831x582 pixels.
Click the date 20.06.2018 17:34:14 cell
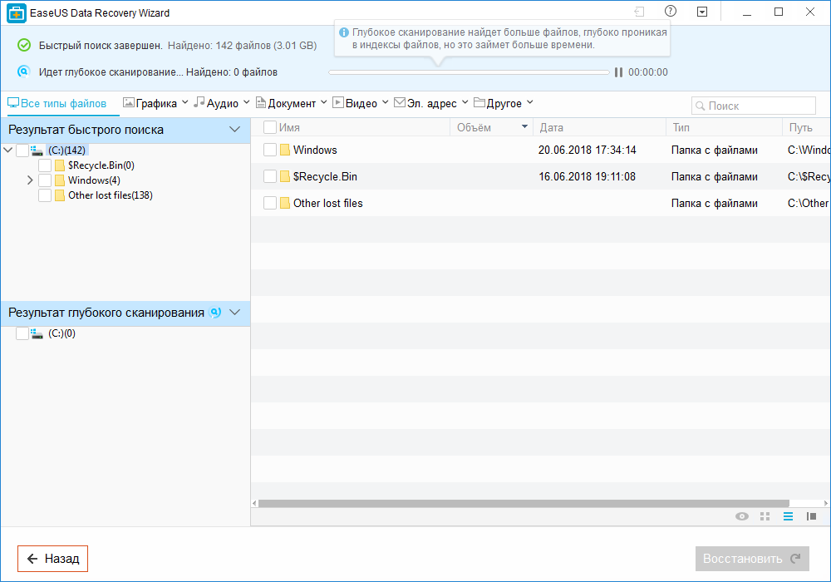click(x=588, y=150)
